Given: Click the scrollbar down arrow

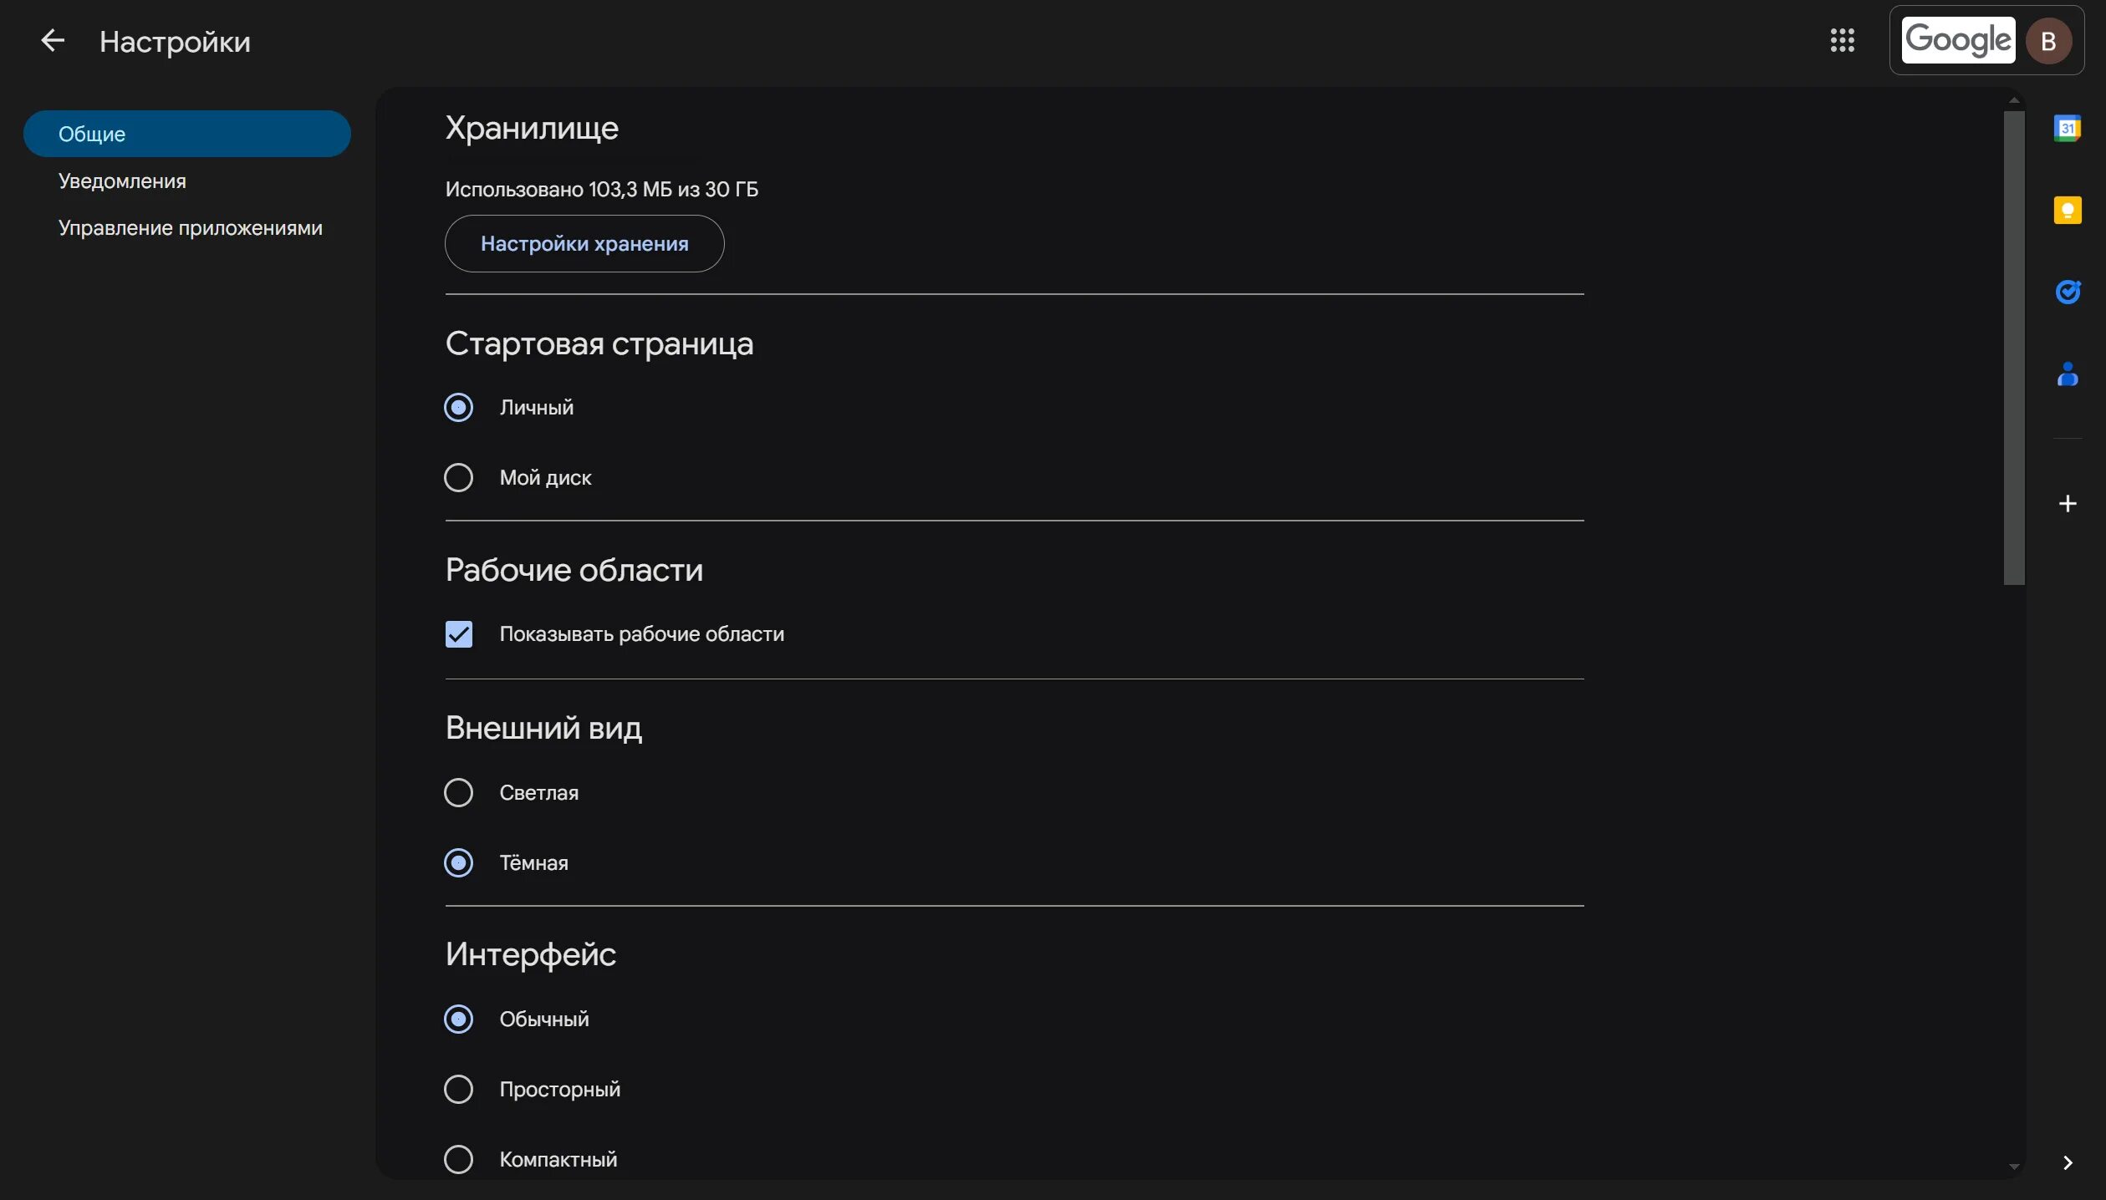Looking at the screenshot, I should pyautogui.click(x=2014, y=1167).
